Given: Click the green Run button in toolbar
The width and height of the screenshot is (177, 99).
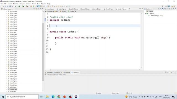Looking at the screenshot, I should (19, 6).
